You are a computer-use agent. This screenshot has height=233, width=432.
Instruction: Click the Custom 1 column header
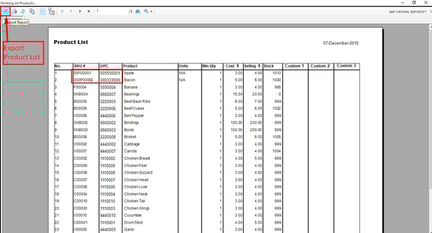click(x=295, y=66)
